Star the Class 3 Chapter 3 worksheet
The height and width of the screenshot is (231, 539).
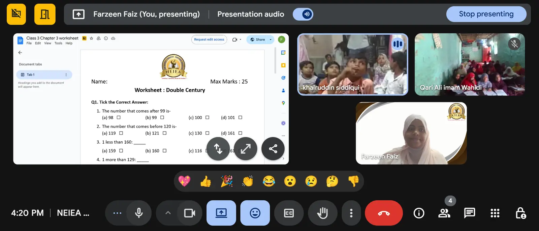pyautogui.click(x=91, y=38)
